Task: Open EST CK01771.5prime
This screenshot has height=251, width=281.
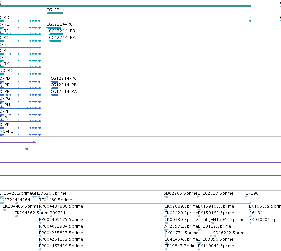Action: [182, 233]
